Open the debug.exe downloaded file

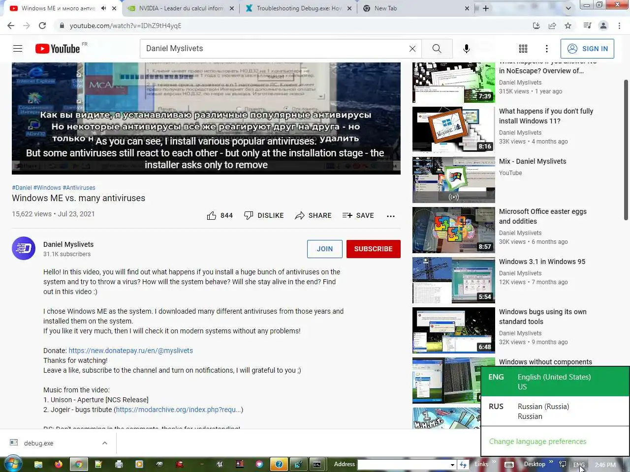[38, 443]
